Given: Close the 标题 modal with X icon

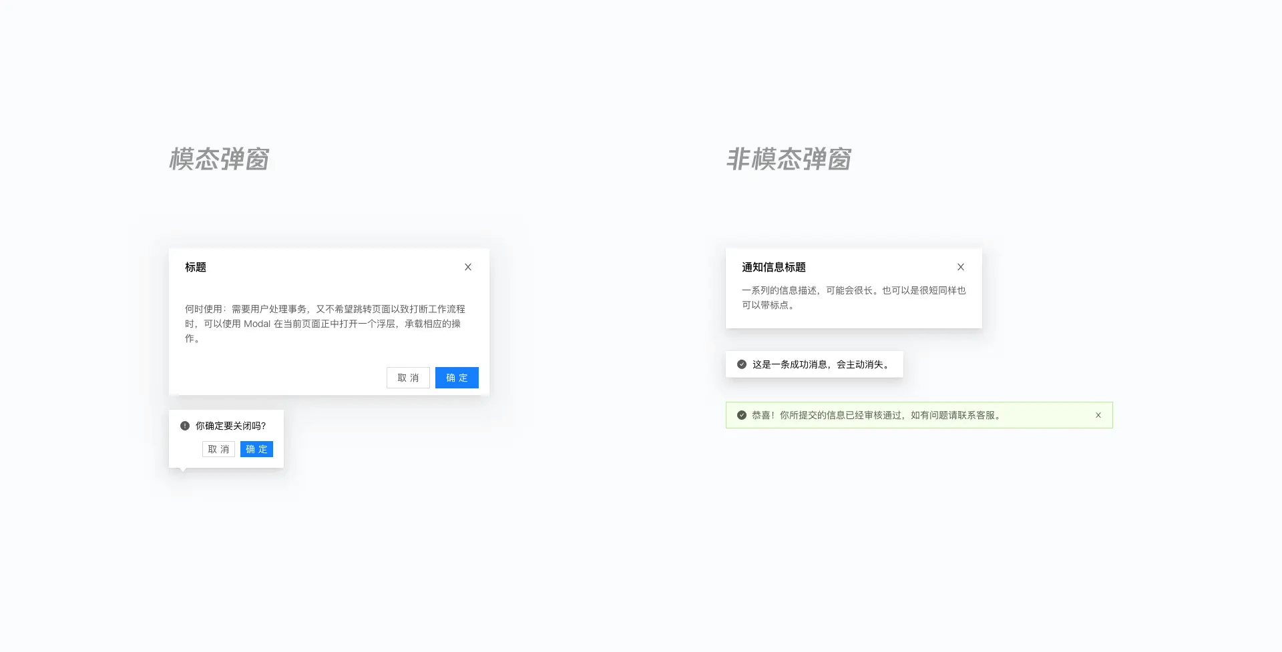Looking at the screenshot, I should [468, 267].
